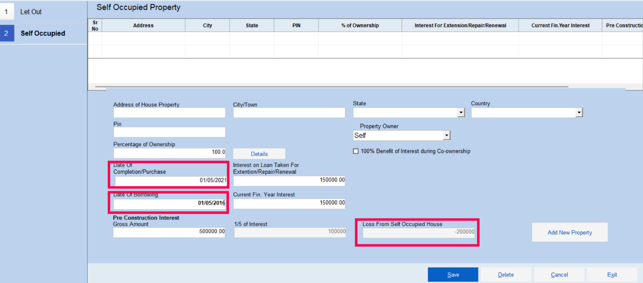643x283 pixels.
Task: Click the Pre Construction column header
Action: click(x=622, y=26)
